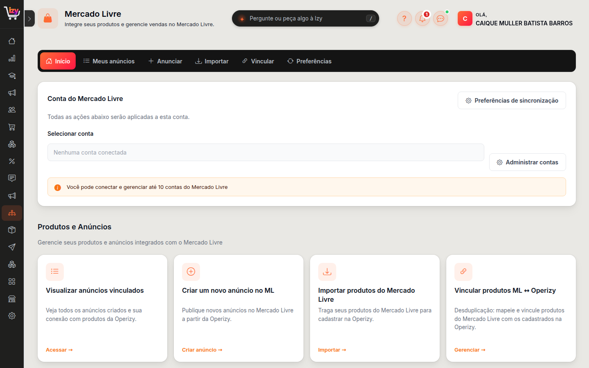589x368 pixels.
Task: Open the storefront icon in sidebar
Action: pyautogui.click(x=12, y=298)
